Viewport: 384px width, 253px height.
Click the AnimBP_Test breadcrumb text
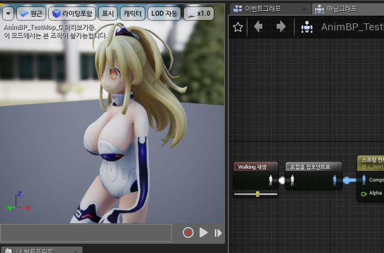point(353,27)
